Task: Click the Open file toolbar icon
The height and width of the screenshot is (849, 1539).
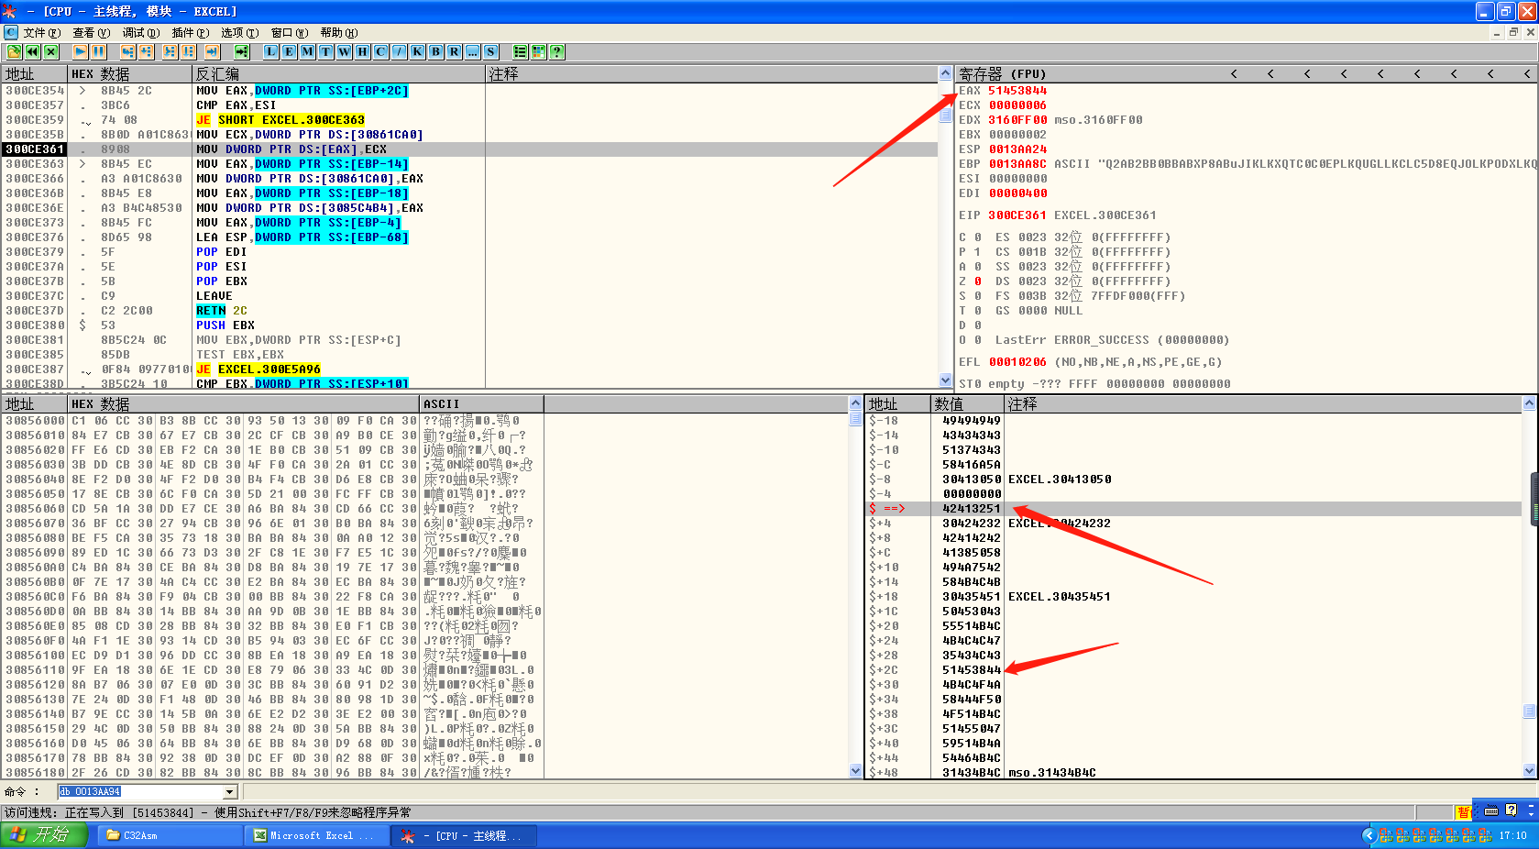Action: click(14, 52)
